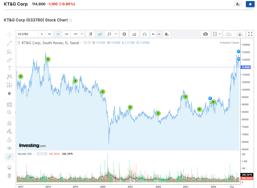Image resolution: width=257 pixels, height=188 pixels.
Task: Click the blue P marker near 2024
Action: coord(210,98)
